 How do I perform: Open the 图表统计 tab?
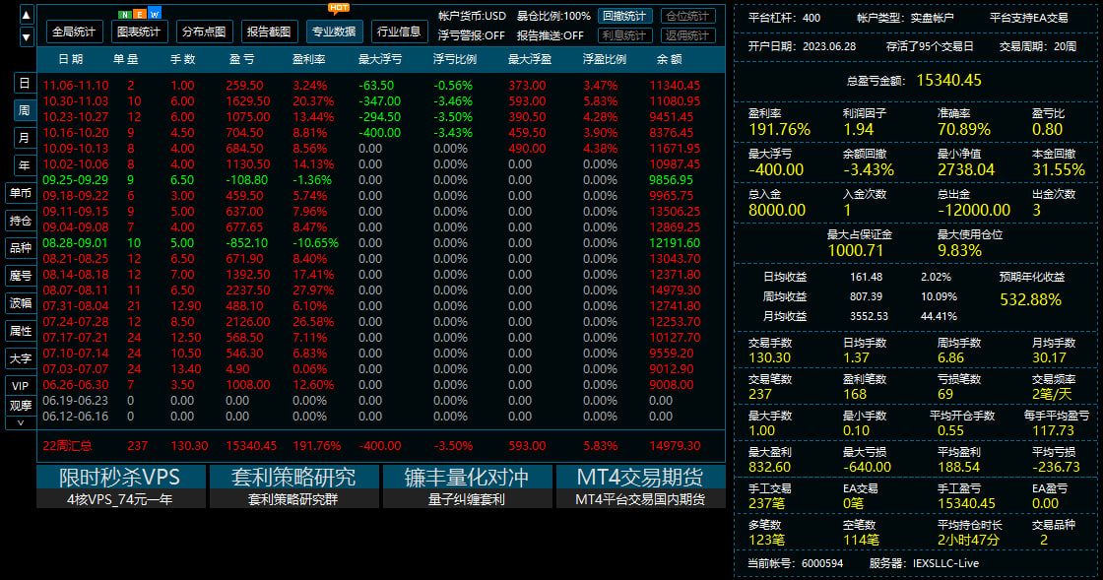[x=139, y=32]
